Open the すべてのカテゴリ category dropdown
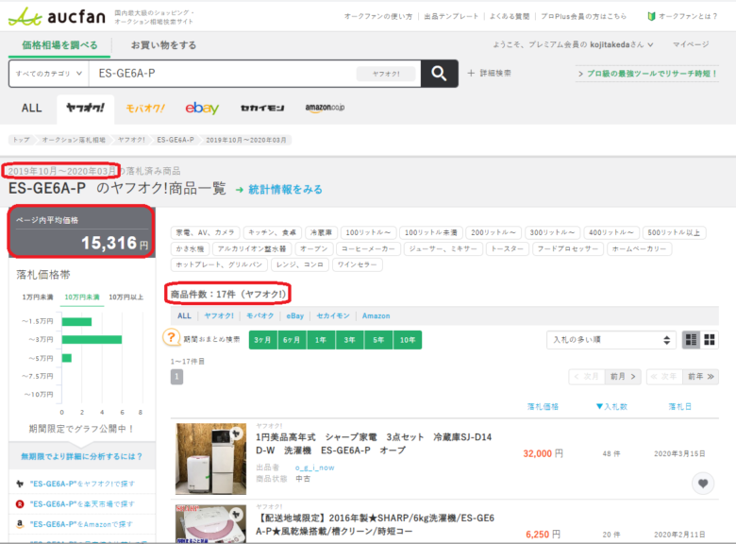The height and width of the screenshot is (544, 736). (x=49, y=74)
